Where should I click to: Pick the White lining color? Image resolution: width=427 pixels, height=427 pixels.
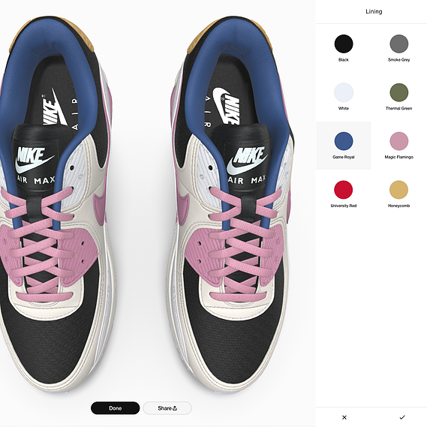point(344,92)
